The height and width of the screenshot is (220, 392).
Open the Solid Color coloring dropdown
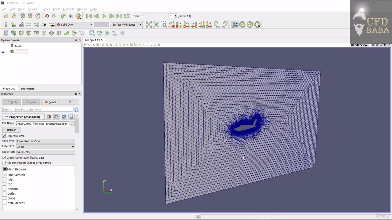(x=74, y=25)
